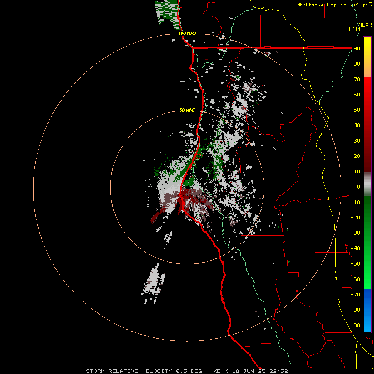Select the 20 knot value on colorbar
374x374 pixels.
click(357, 156)
